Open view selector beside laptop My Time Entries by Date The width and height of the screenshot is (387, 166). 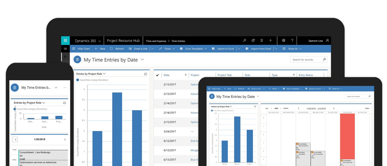[142, 60]
